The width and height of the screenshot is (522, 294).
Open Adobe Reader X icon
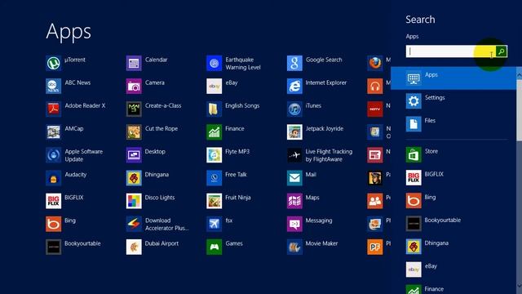click(53, 109)
